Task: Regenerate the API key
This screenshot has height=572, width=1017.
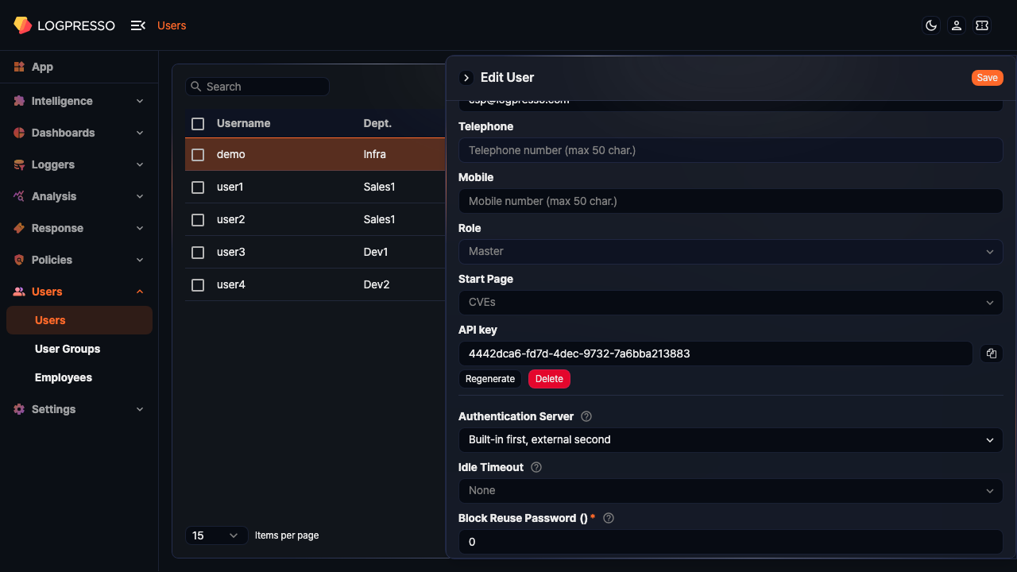Action: (490, 379)
